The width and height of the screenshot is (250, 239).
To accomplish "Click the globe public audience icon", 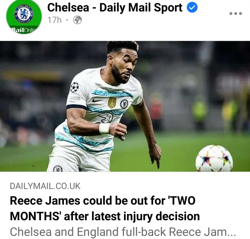I will click(77, 20).
